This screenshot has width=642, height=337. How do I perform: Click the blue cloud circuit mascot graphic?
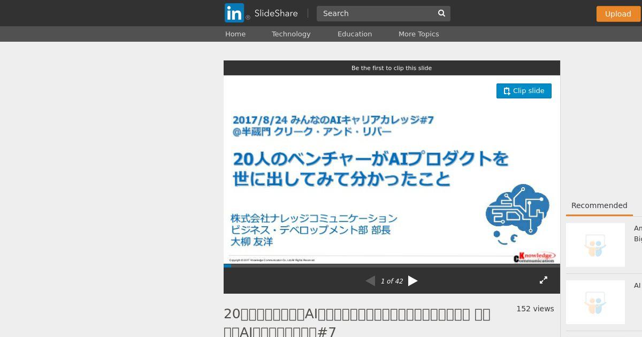point(517,214)
